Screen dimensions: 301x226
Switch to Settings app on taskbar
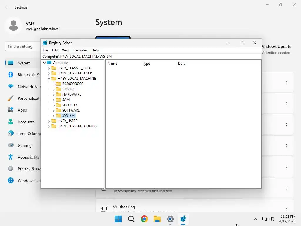(x=170, y=219)
